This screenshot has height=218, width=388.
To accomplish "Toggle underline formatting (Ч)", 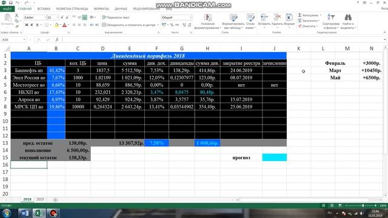I will pyautogui.click(x=37, y=25).
